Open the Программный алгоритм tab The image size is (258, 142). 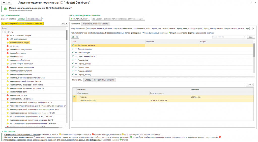(104, 80)
